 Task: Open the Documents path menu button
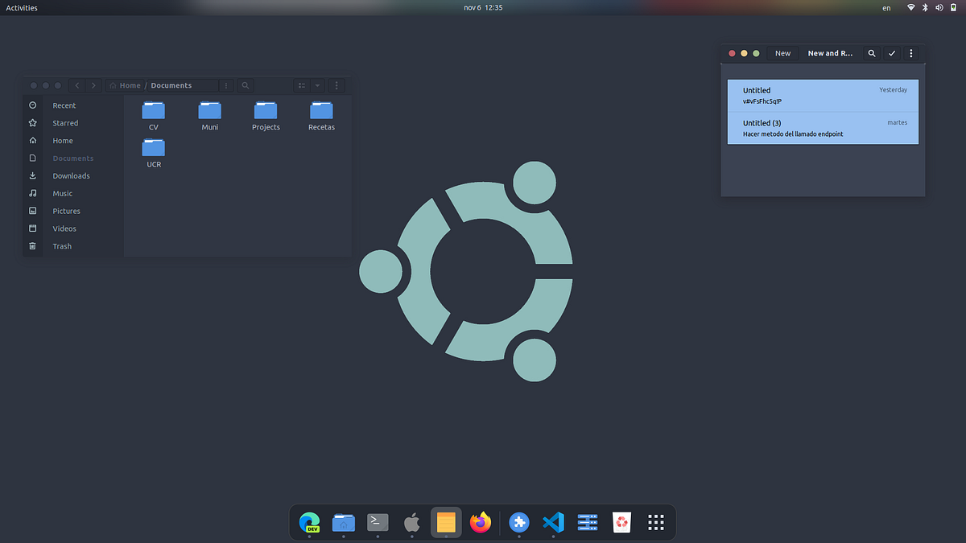226,85
